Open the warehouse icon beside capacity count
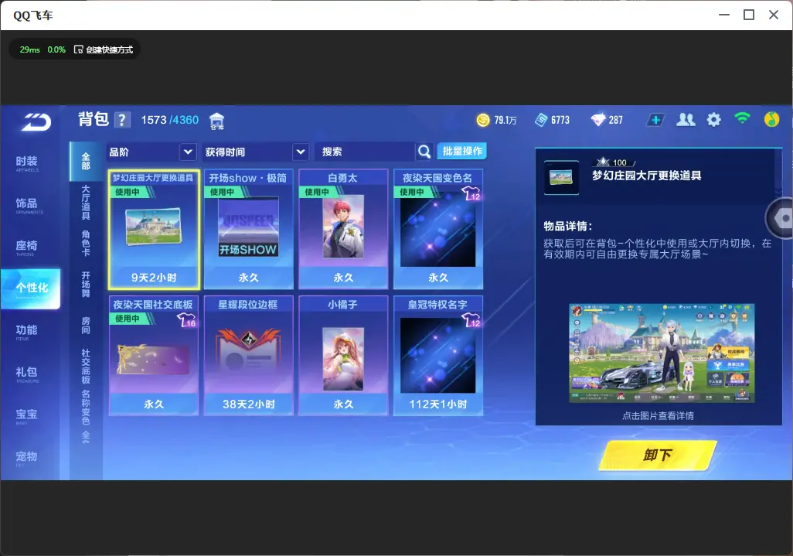 tap(216, 121)
